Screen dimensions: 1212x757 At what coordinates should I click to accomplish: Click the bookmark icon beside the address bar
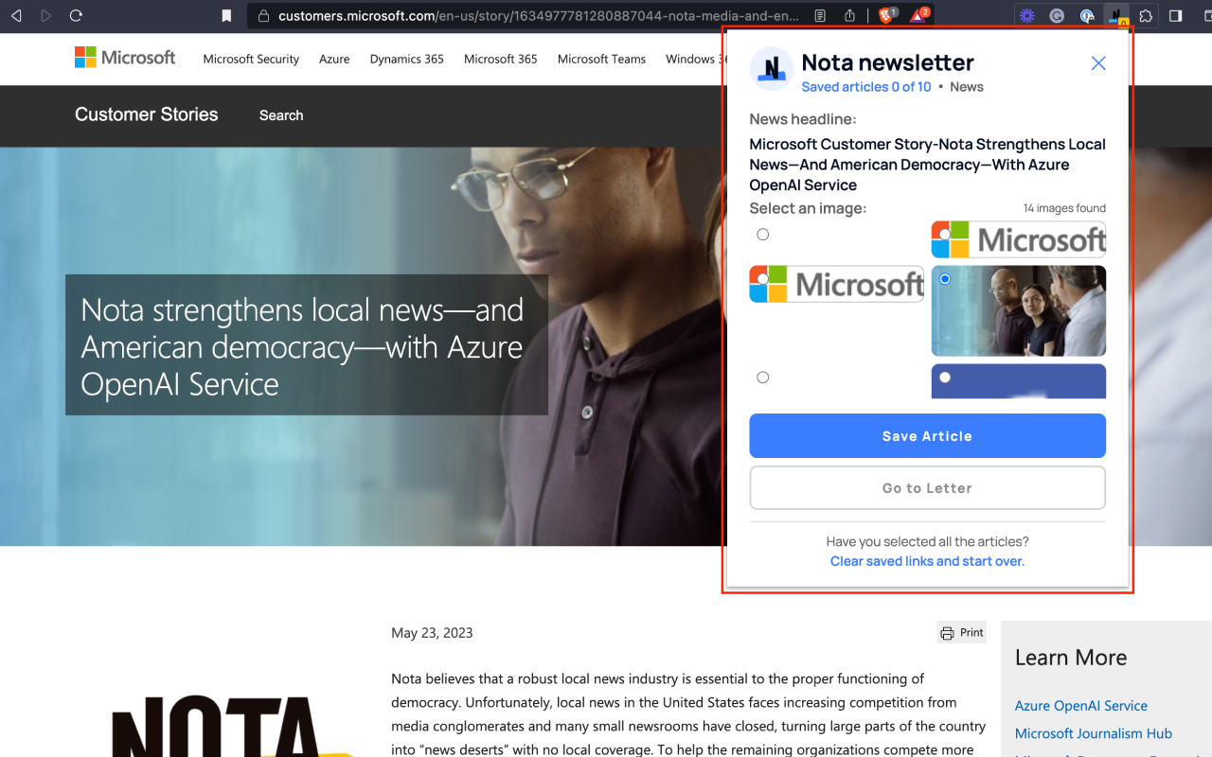[x=226, y=16]
